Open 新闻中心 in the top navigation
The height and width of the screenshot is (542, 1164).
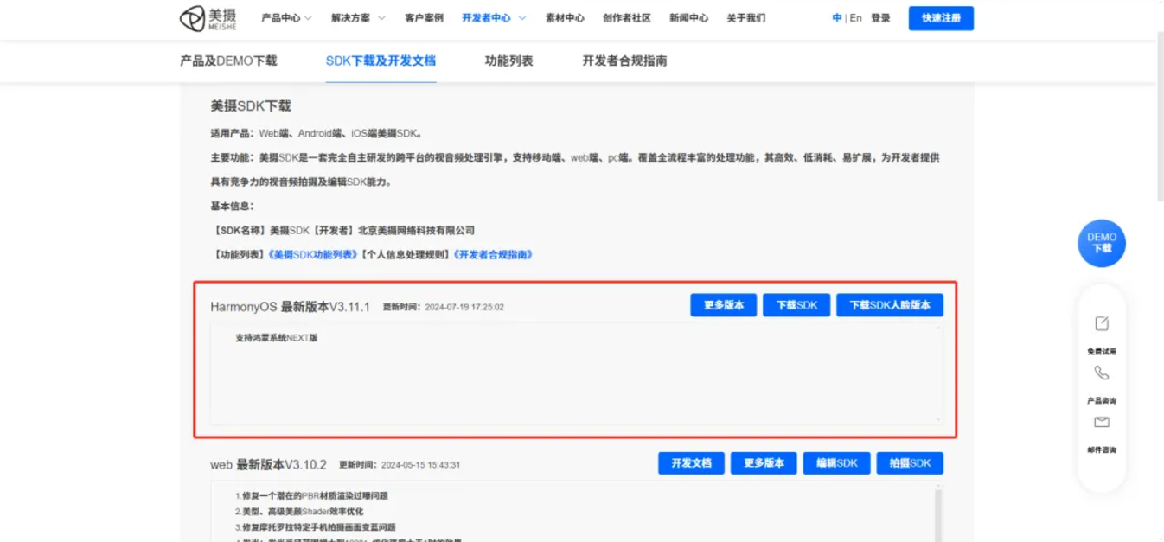click(x=688, y=18)
